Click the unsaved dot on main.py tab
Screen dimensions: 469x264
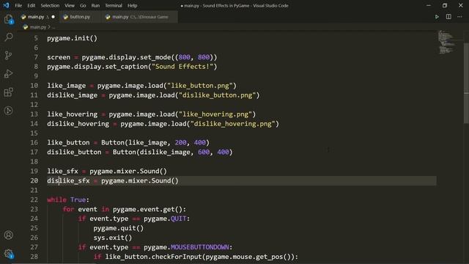(53, 17)
